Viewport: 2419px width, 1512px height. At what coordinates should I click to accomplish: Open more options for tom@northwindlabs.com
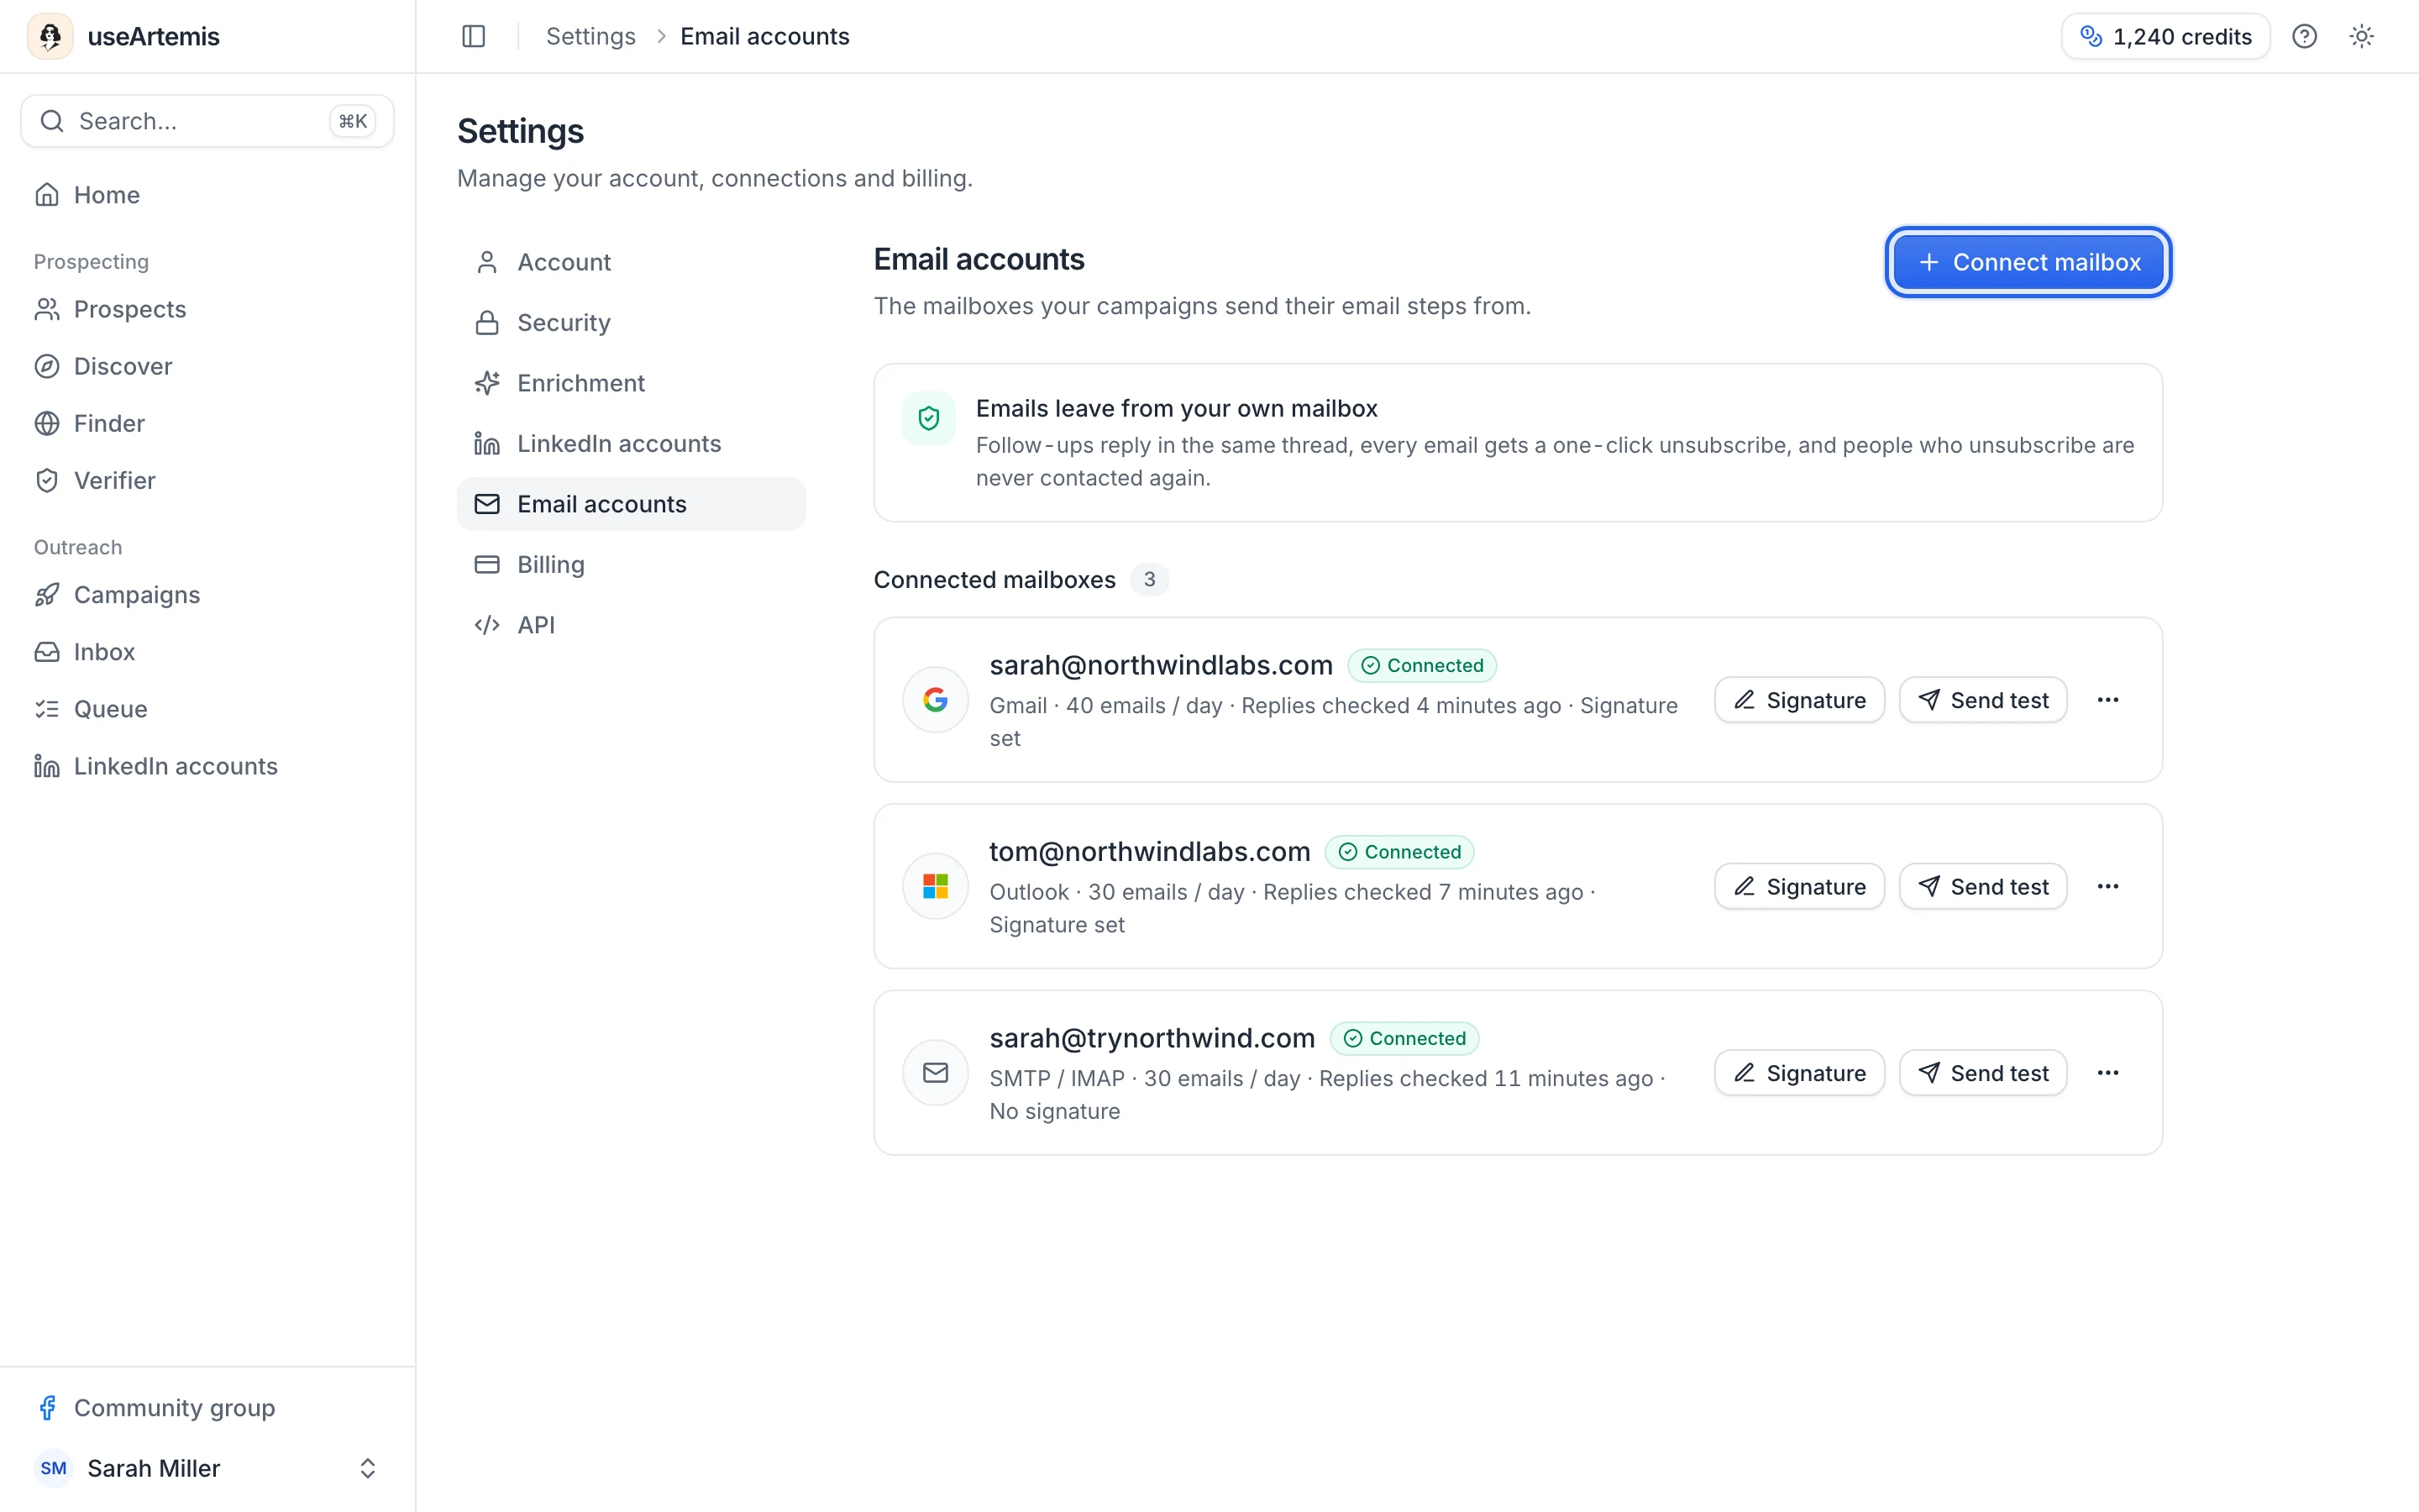2108,886
